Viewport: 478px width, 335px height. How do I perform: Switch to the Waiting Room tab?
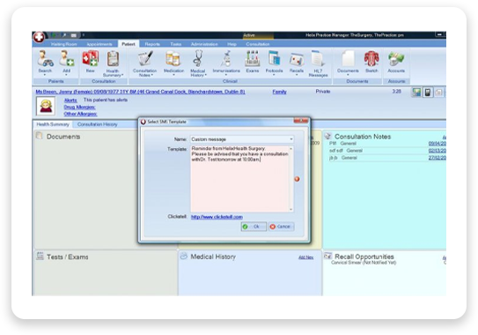tap(63, 44)
